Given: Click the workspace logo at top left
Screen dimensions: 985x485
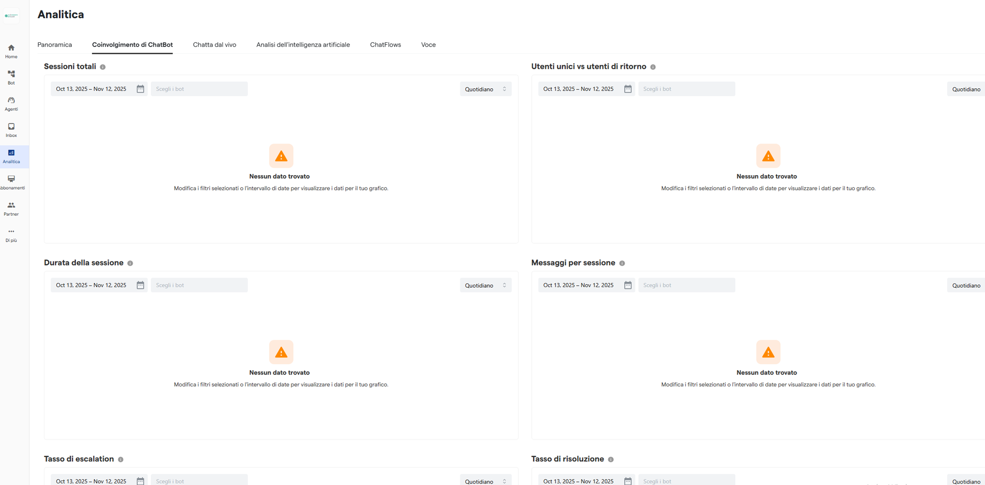Looking at the screenshot, I should [x=11, y=15].
